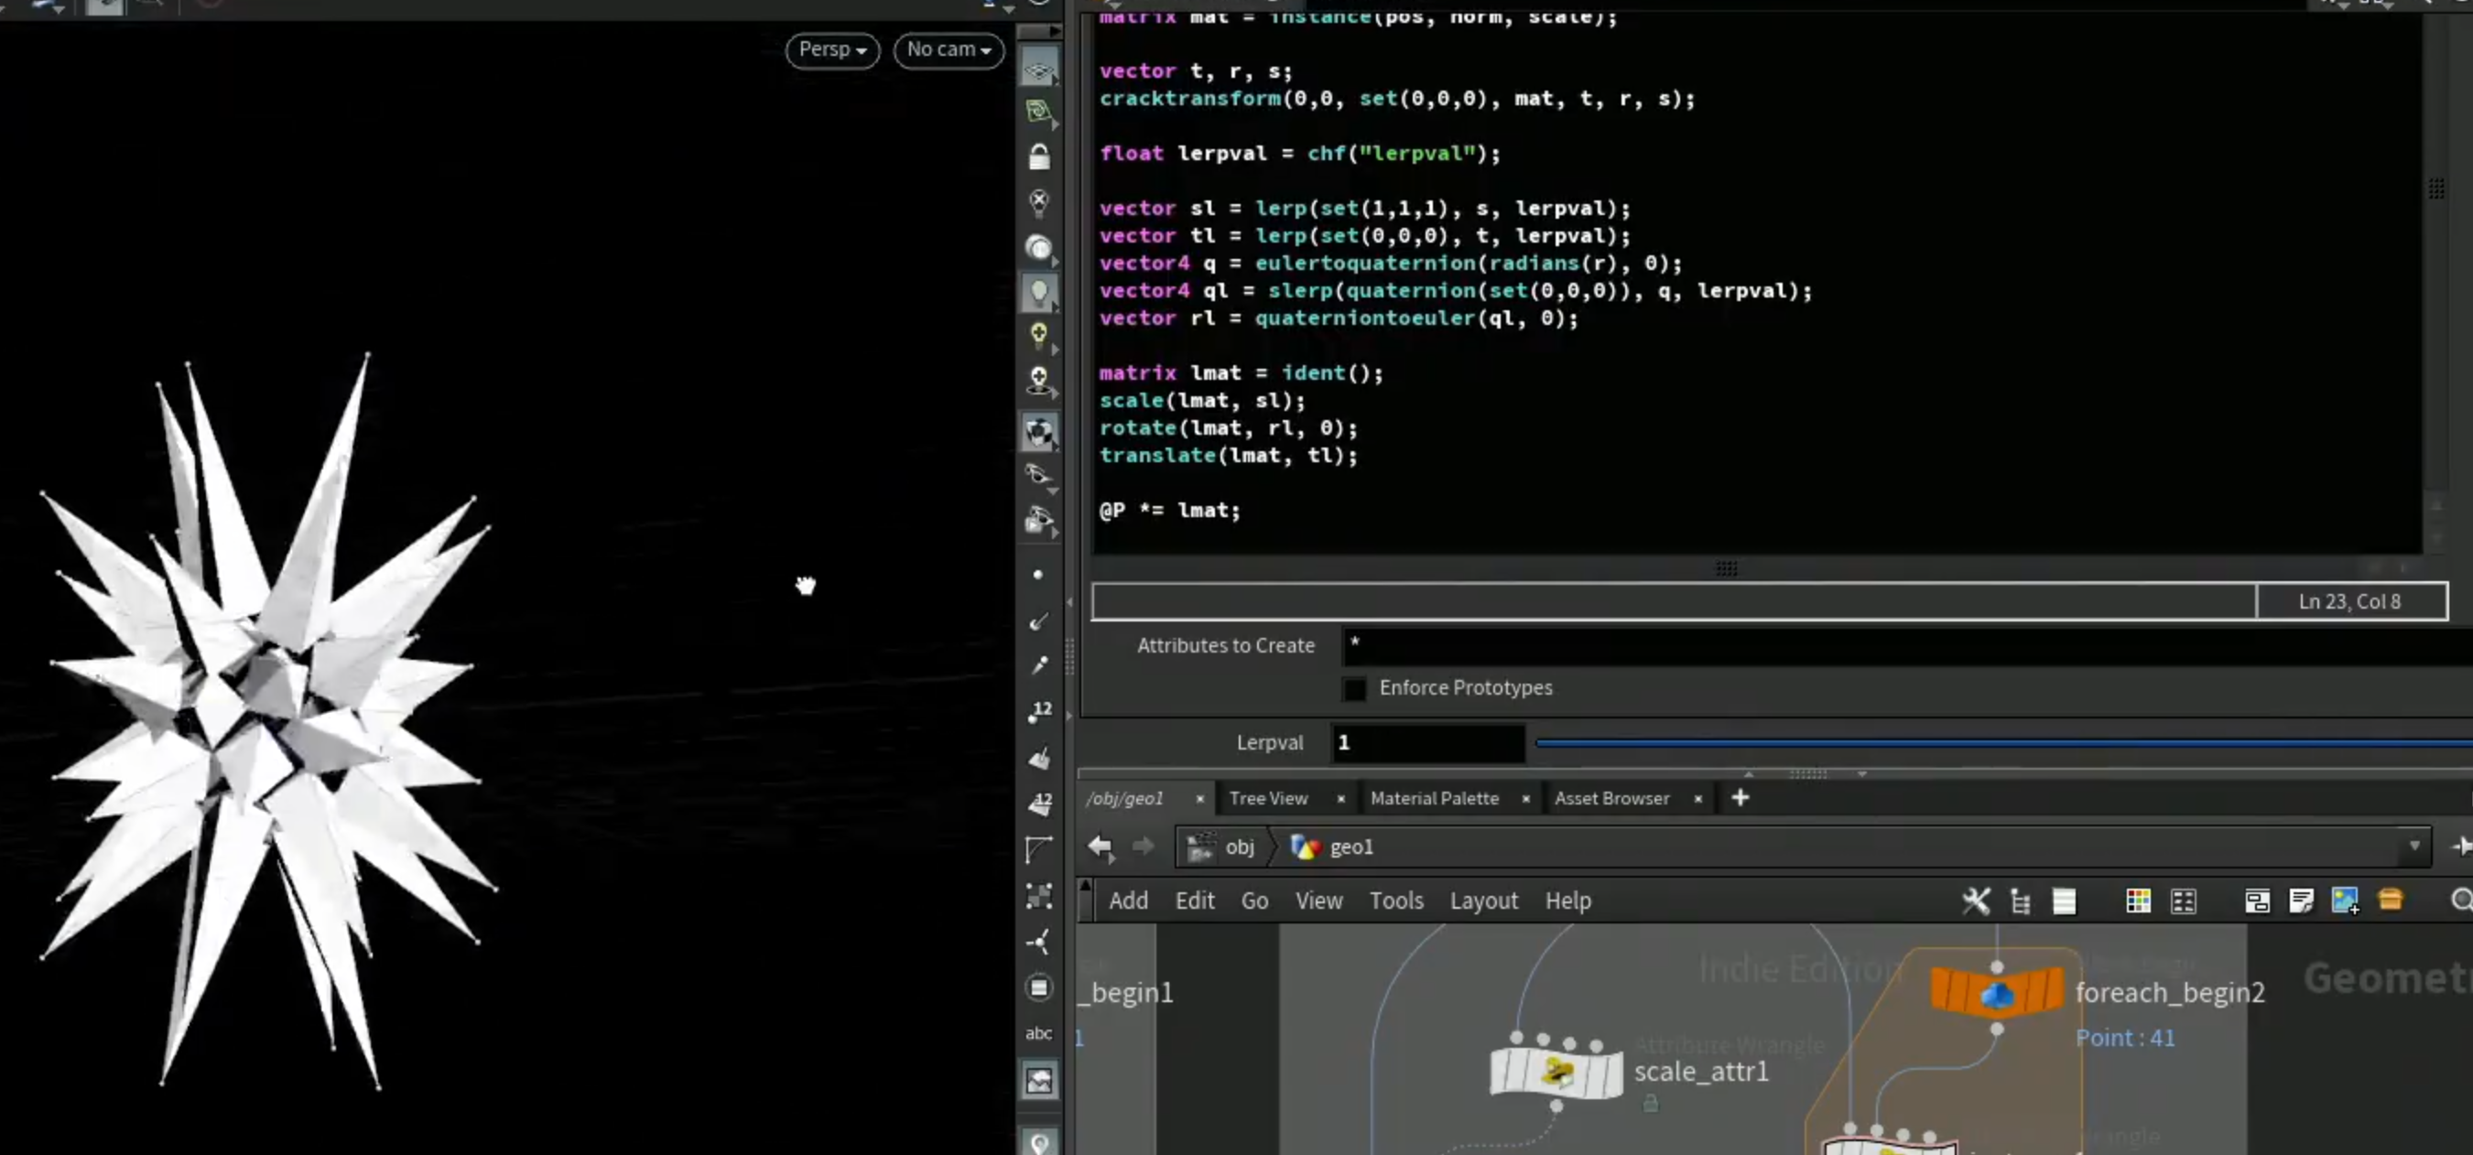Expand the network path dropdown arrow
Viewport: 2473px width, 1155px height.
tap(2414, 846)
